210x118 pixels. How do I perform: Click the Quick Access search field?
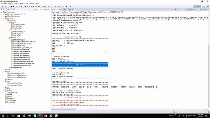click(197, 7)
